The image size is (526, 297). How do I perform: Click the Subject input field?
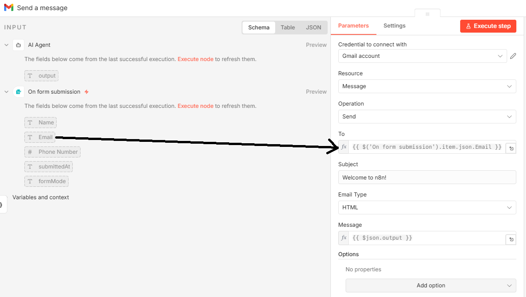(427, 177)
